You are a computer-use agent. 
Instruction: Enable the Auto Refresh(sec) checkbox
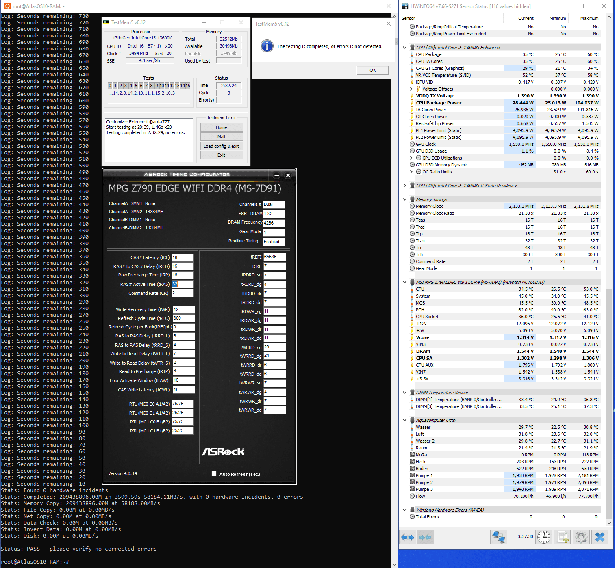[214, 474]
